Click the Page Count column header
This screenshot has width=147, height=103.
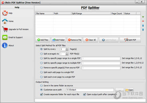[x=117, y=14]
